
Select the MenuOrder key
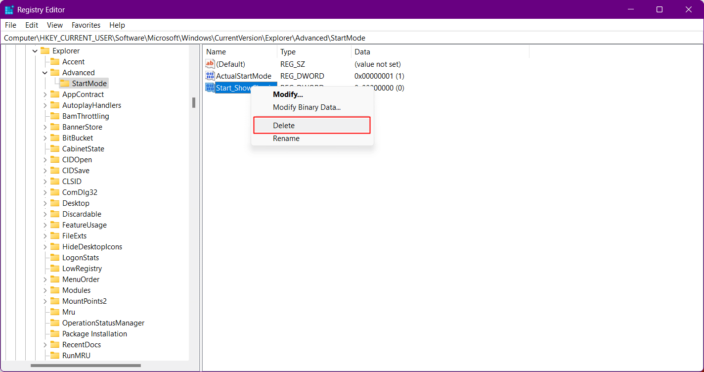pos(81,279)
